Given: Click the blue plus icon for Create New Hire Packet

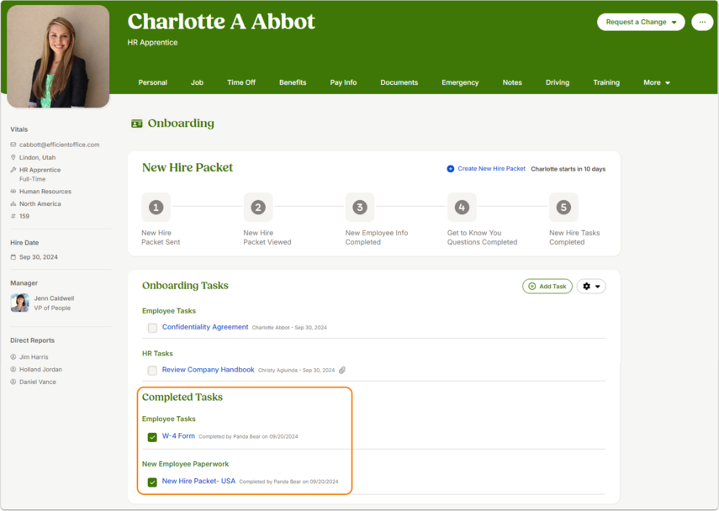Looking at the screenshot, I should 450,169.
